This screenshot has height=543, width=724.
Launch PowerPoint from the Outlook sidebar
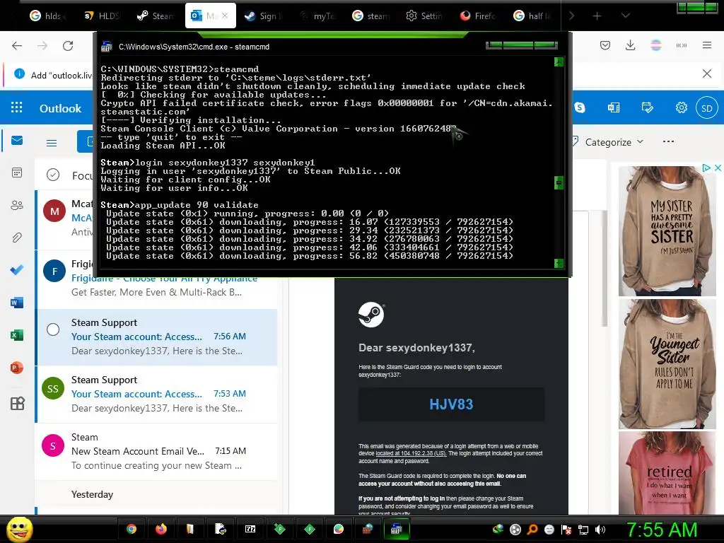pos(17,368)
